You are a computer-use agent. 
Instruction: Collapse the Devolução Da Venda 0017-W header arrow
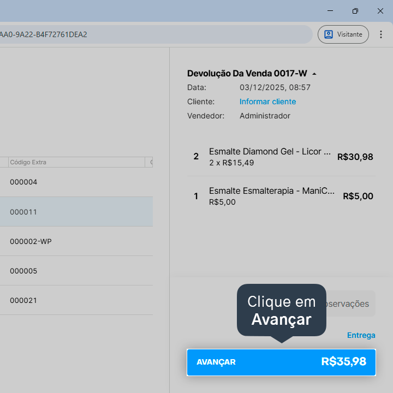point(314,74)
